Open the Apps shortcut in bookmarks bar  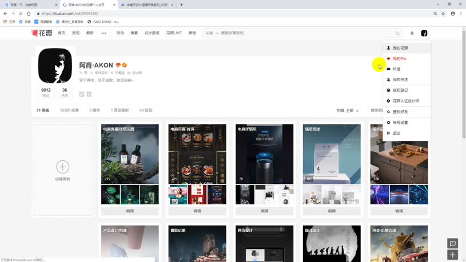tap(9, 22)
